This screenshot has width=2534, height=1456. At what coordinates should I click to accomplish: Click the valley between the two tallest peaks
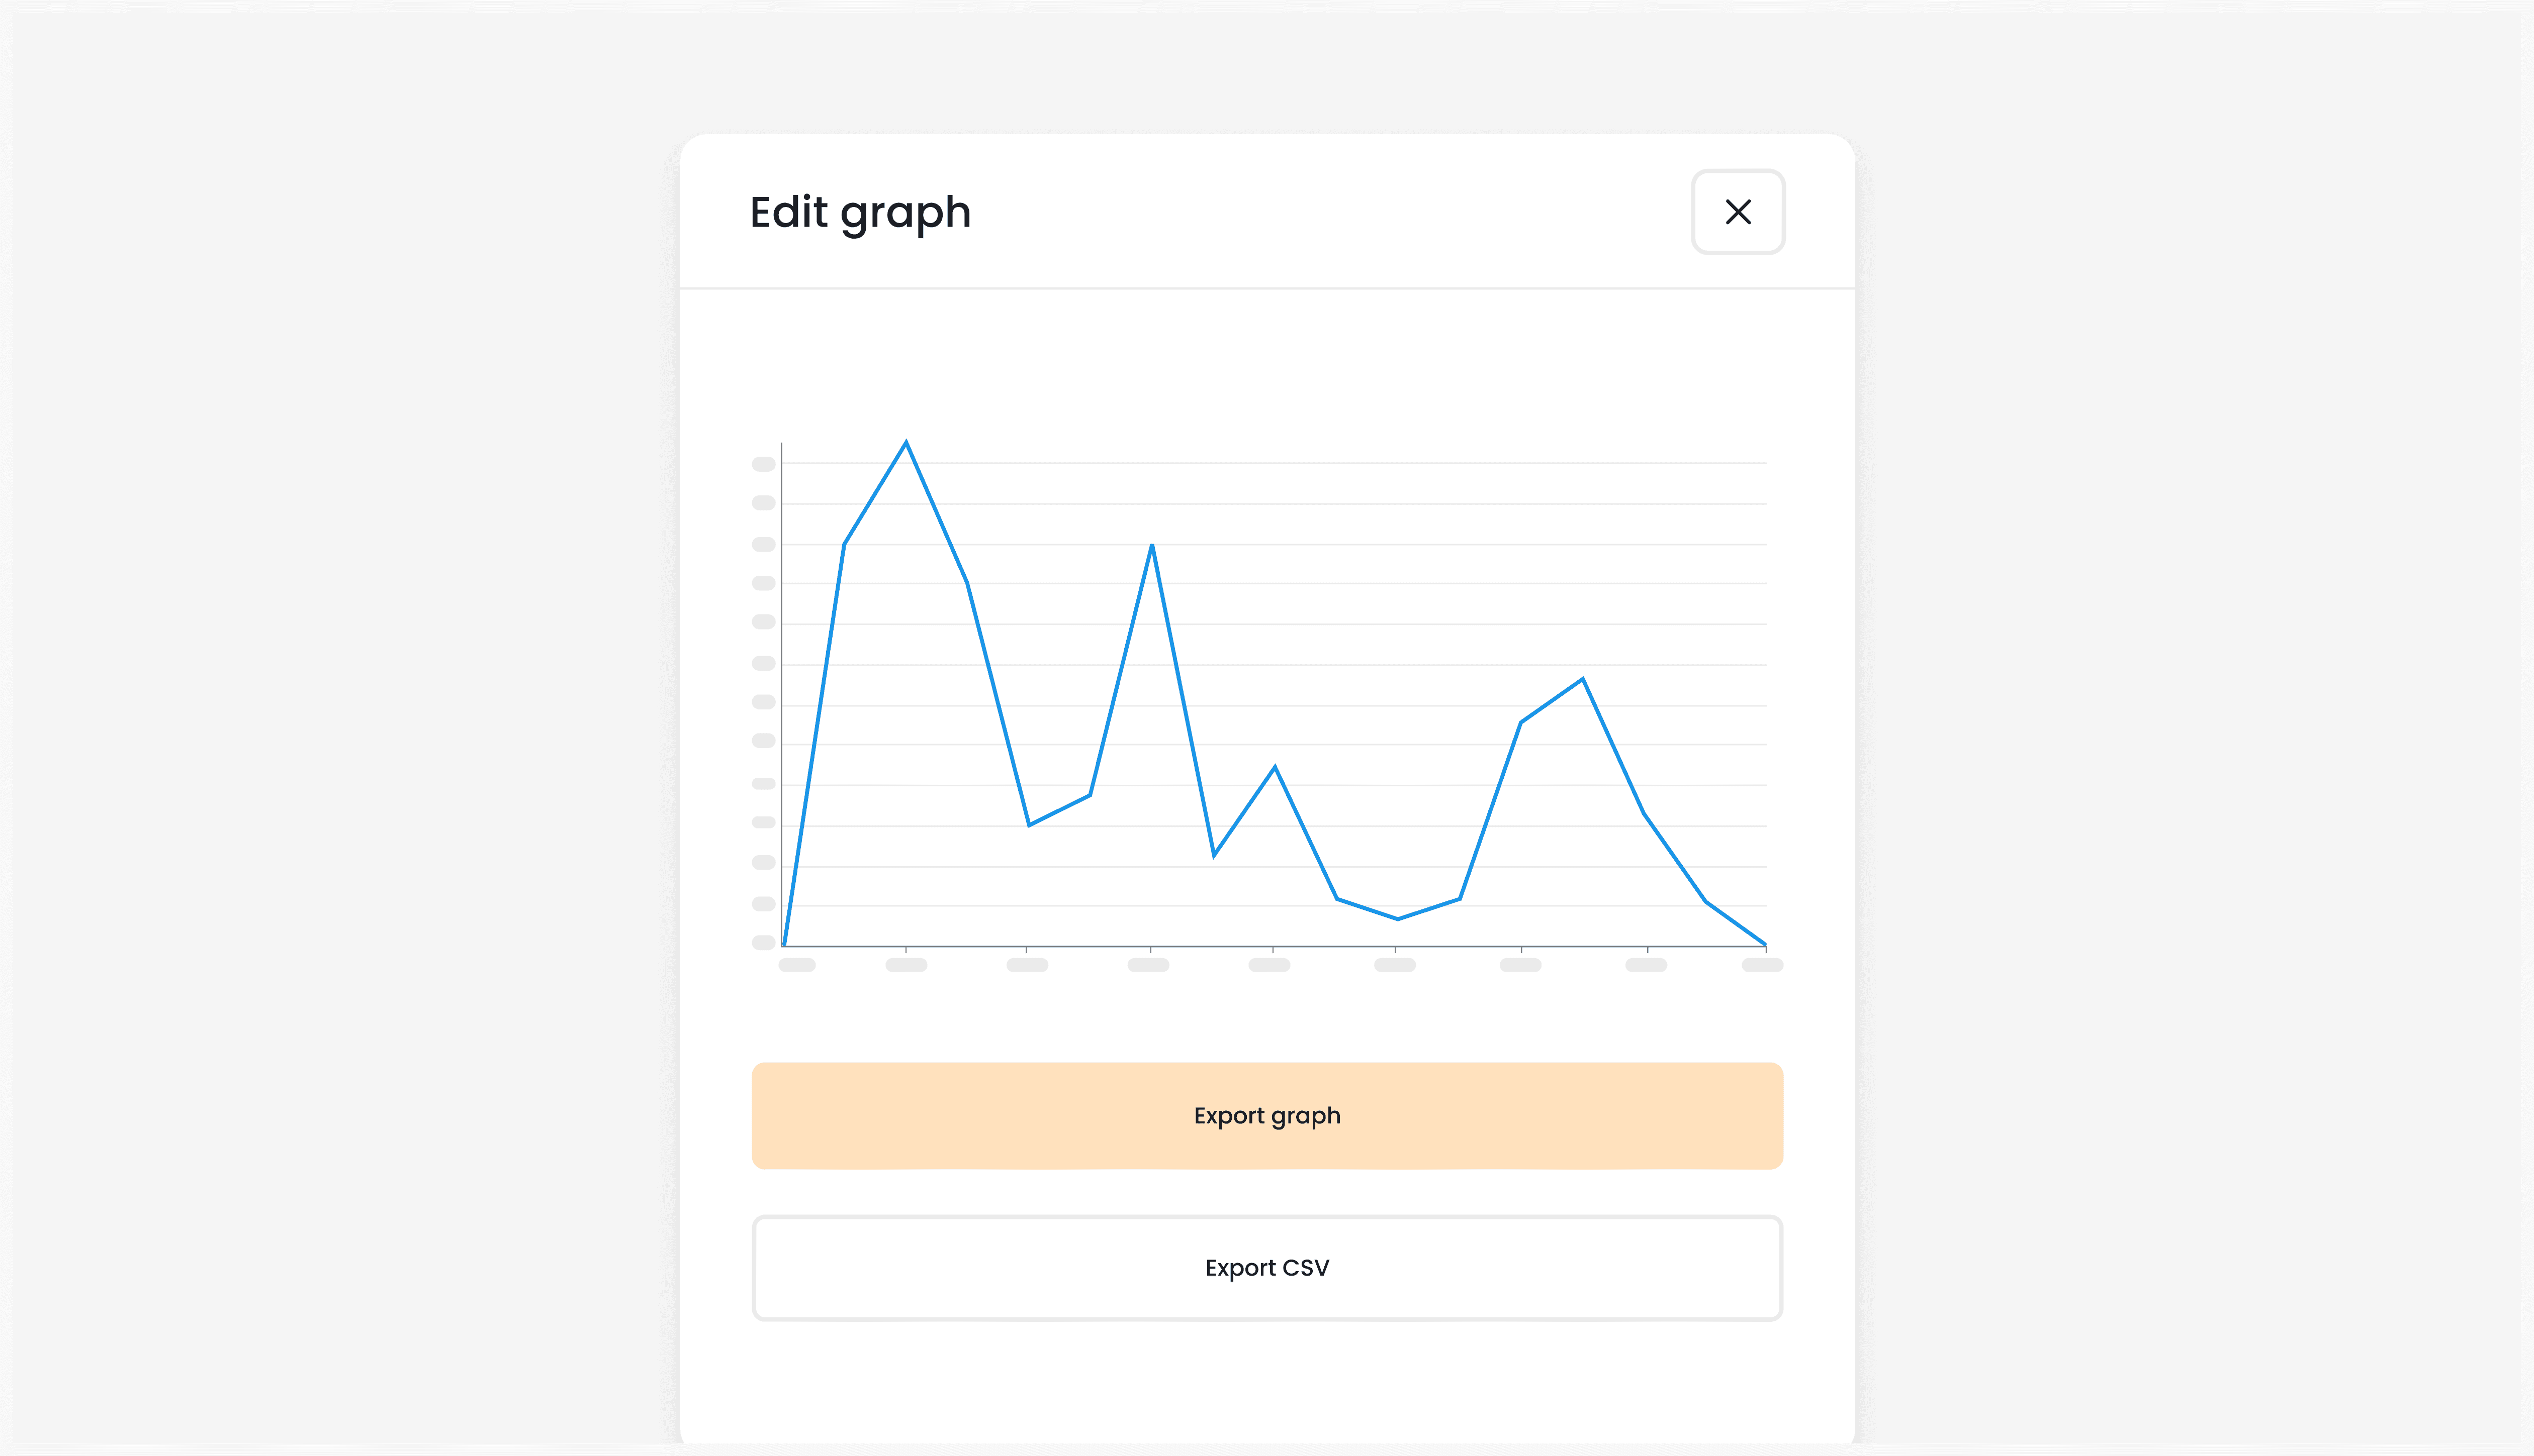coord(1029,825)
